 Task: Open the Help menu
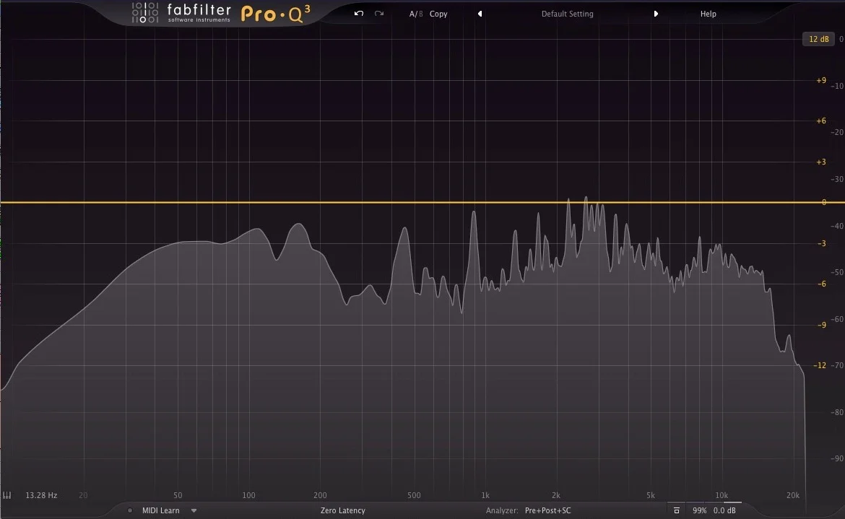coord(708,13)
